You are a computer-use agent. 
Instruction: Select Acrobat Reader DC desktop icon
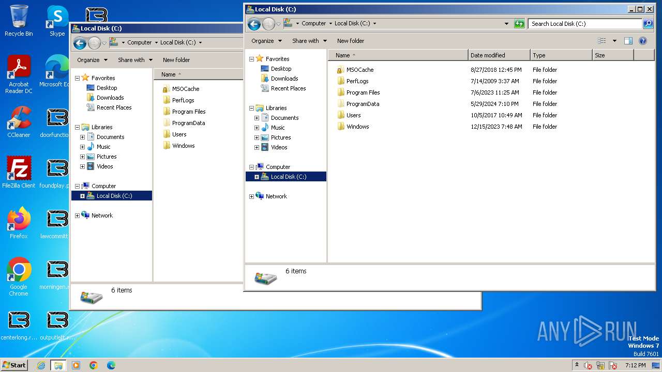point(19,75)
